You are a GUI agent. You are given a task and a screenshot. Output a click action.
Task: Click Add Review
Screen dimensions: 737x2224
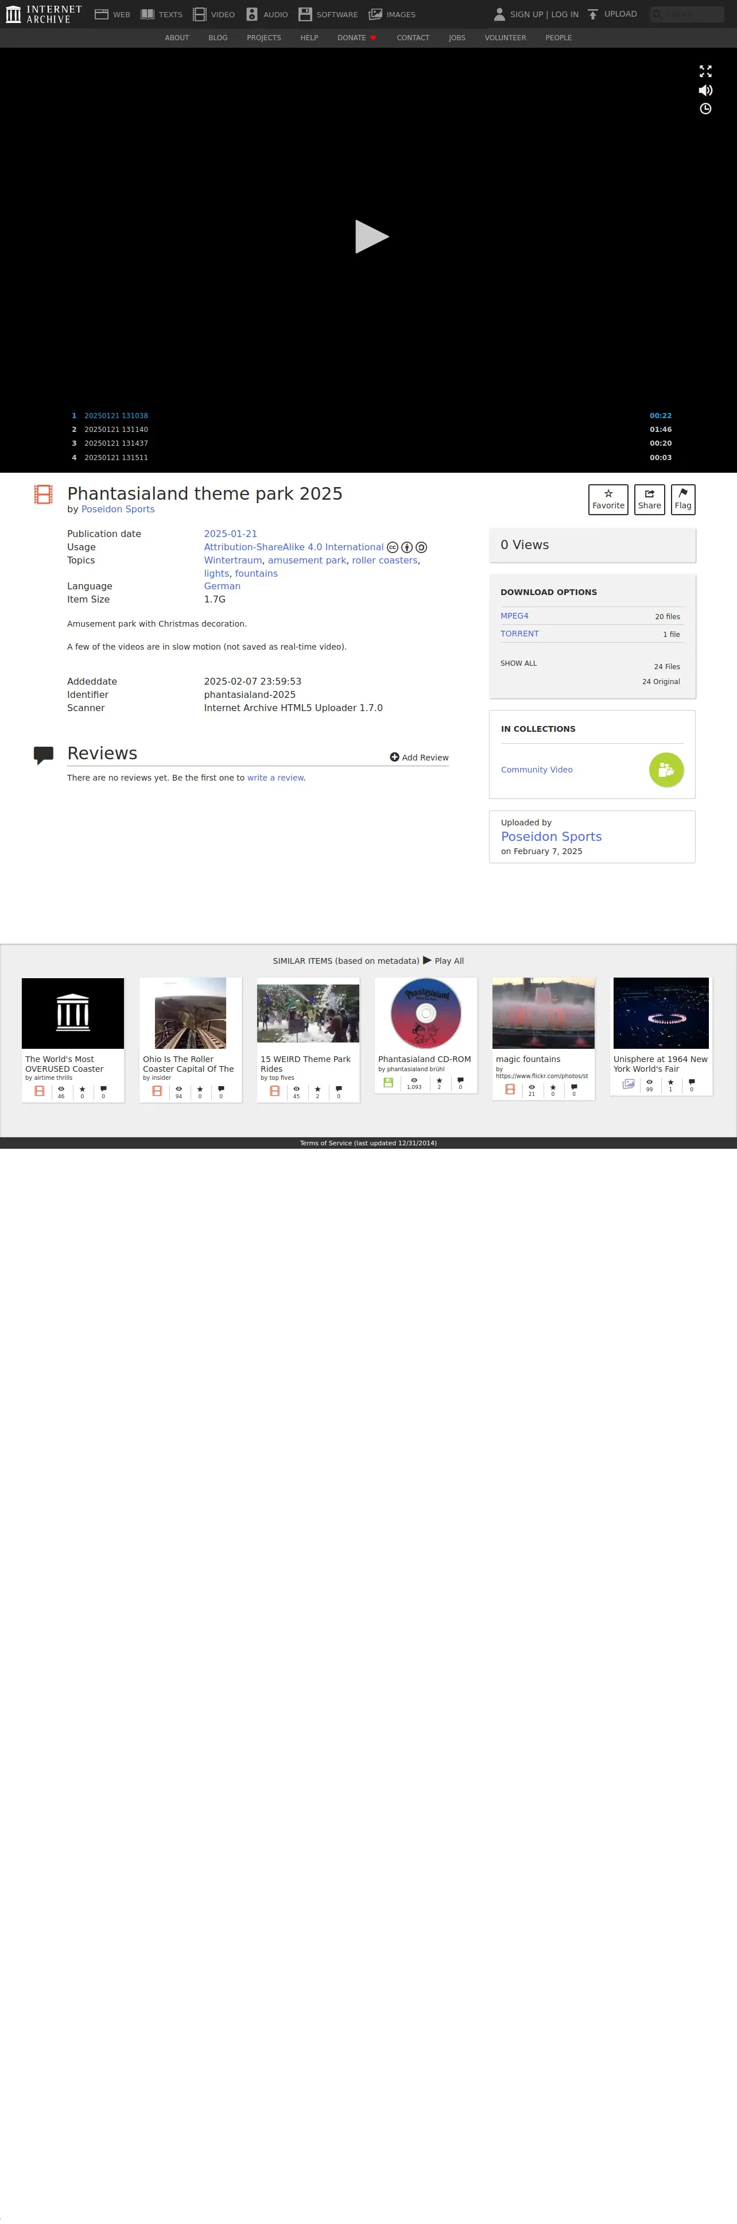pos(420,757)
